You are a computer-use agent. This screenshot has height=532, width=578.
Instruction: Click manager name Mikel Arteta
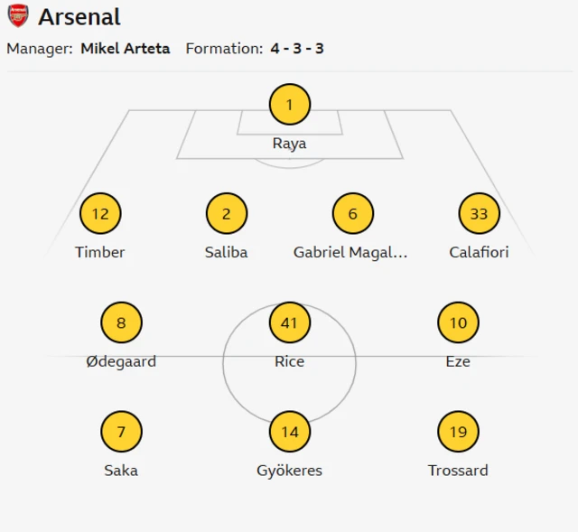coord(125,49)
